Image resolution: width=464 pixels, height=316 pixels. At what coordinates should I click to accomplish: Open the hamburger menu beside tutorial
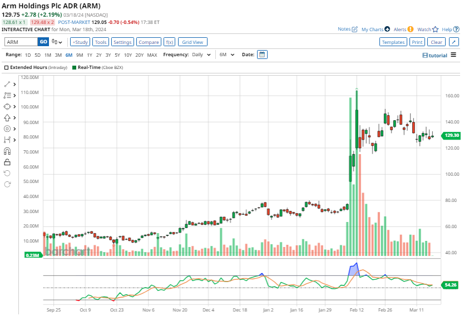[453, 55]
